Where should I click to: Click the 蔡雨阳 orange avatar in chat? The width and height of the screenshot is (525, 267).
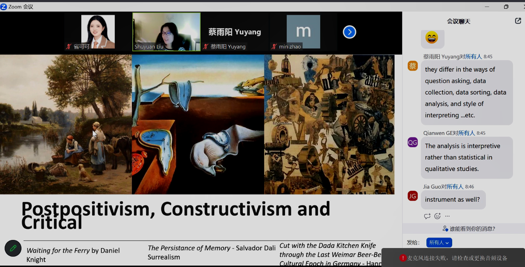click(x=413, y=66)
